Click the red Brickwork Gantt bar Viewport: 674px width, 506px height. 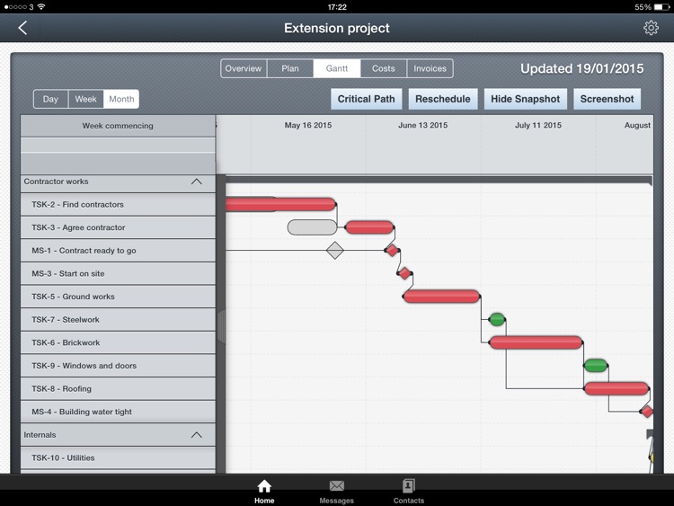(536, 342)
